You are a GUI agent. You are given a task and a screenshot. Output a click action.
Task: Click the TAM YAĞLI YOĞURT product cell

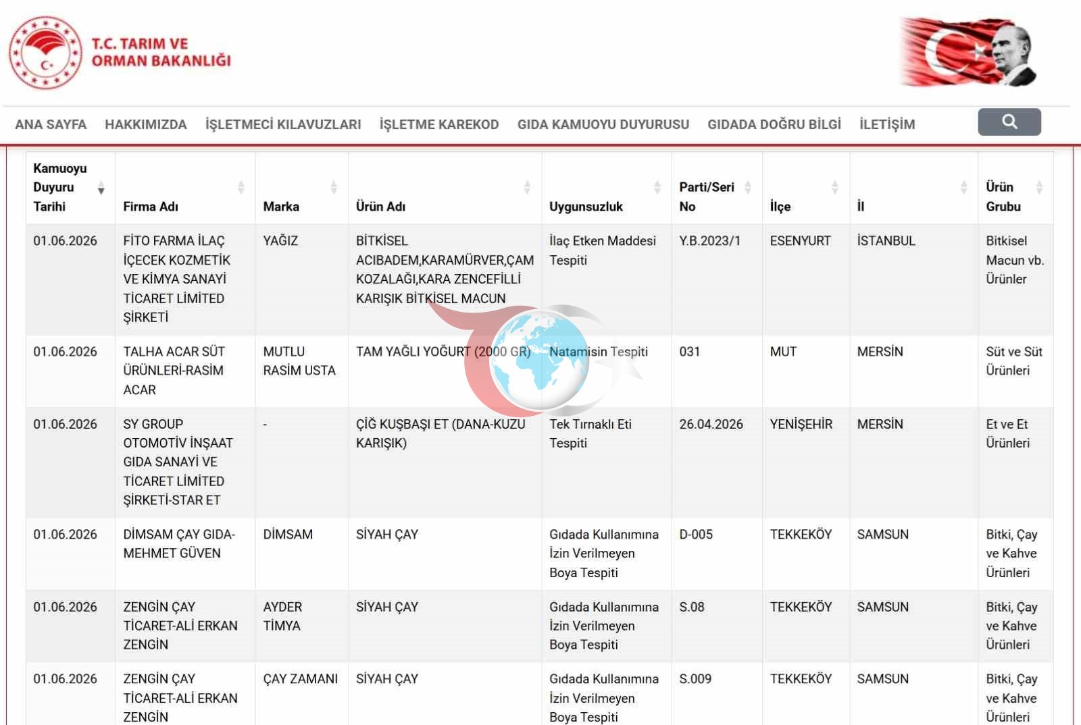445,371
